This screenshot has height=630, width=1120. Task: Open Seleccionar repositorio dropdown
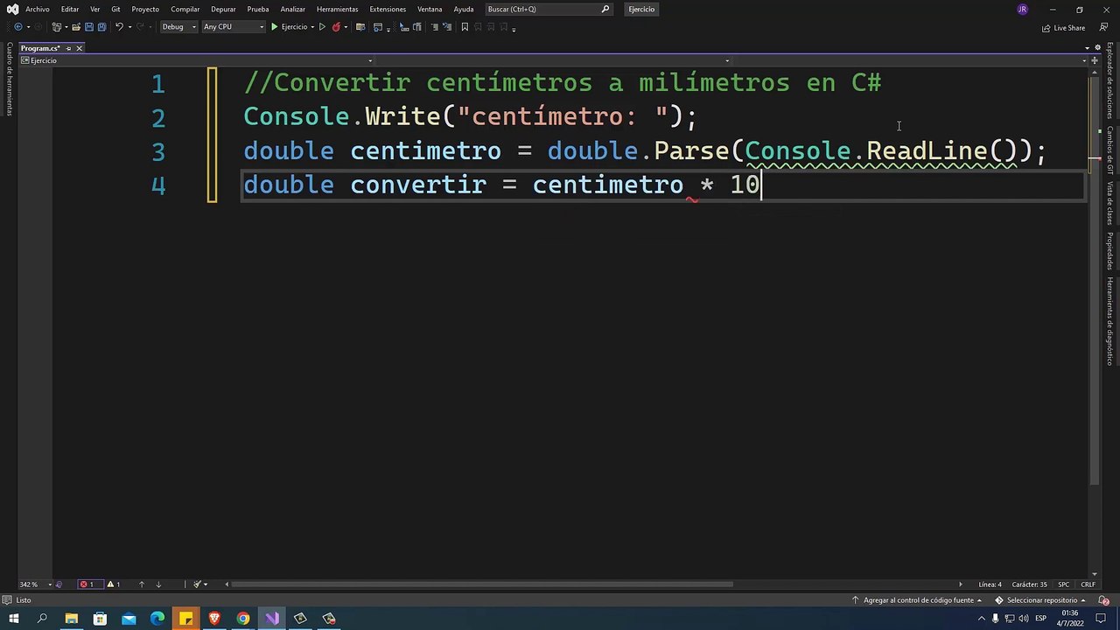pos(1040,600)
